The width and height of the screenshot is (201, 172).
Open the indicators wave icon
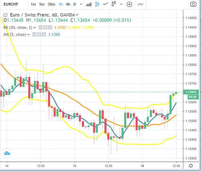click(141, 5)
